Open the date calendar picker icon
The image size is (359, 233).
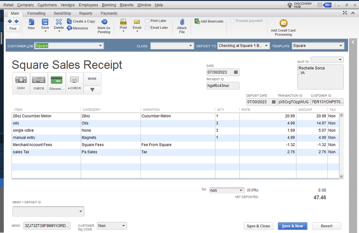(x=236, y=72)
